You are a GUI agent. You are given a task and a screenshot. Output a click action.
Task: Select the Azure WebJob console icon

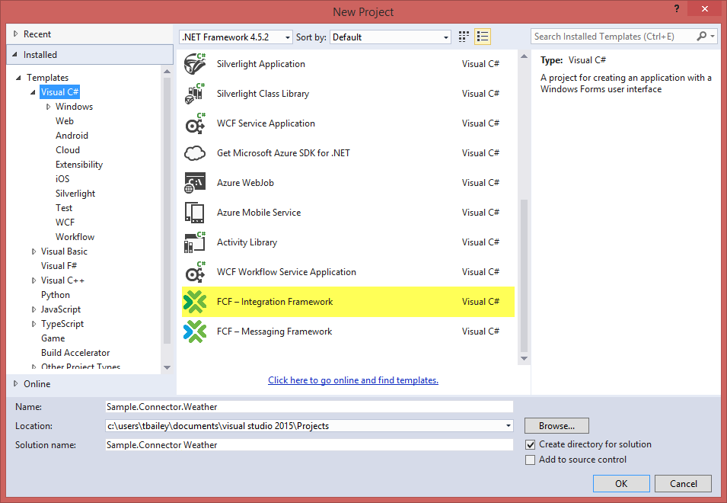point(195,183)
